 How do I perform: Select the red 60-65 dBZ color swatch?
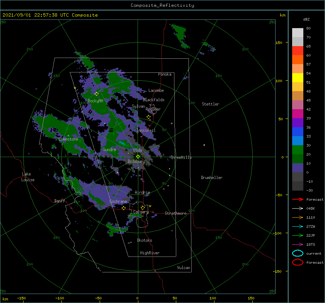click(x=298, y=51)
